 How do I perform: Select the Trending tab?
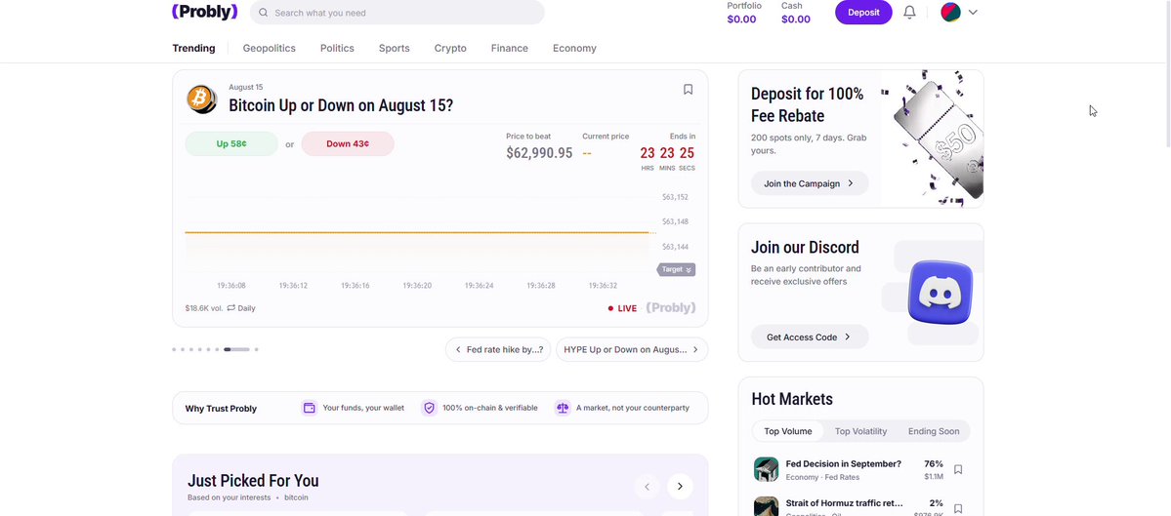193,49
